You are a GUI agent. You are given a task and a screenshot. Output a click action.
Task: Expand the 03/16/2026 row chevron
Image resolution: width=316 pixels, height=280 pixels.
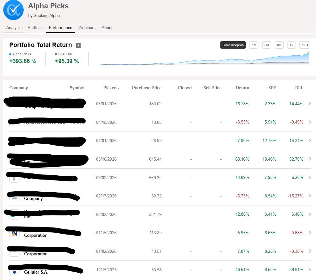coord(310,159)
